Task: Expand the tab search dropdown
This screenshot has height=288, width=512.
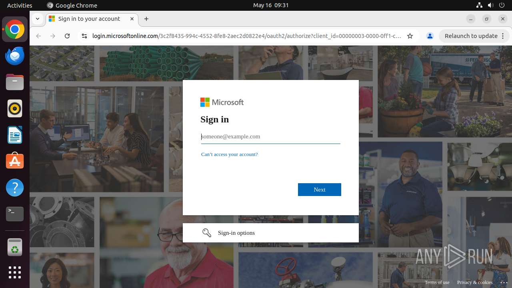Action: 37,19
